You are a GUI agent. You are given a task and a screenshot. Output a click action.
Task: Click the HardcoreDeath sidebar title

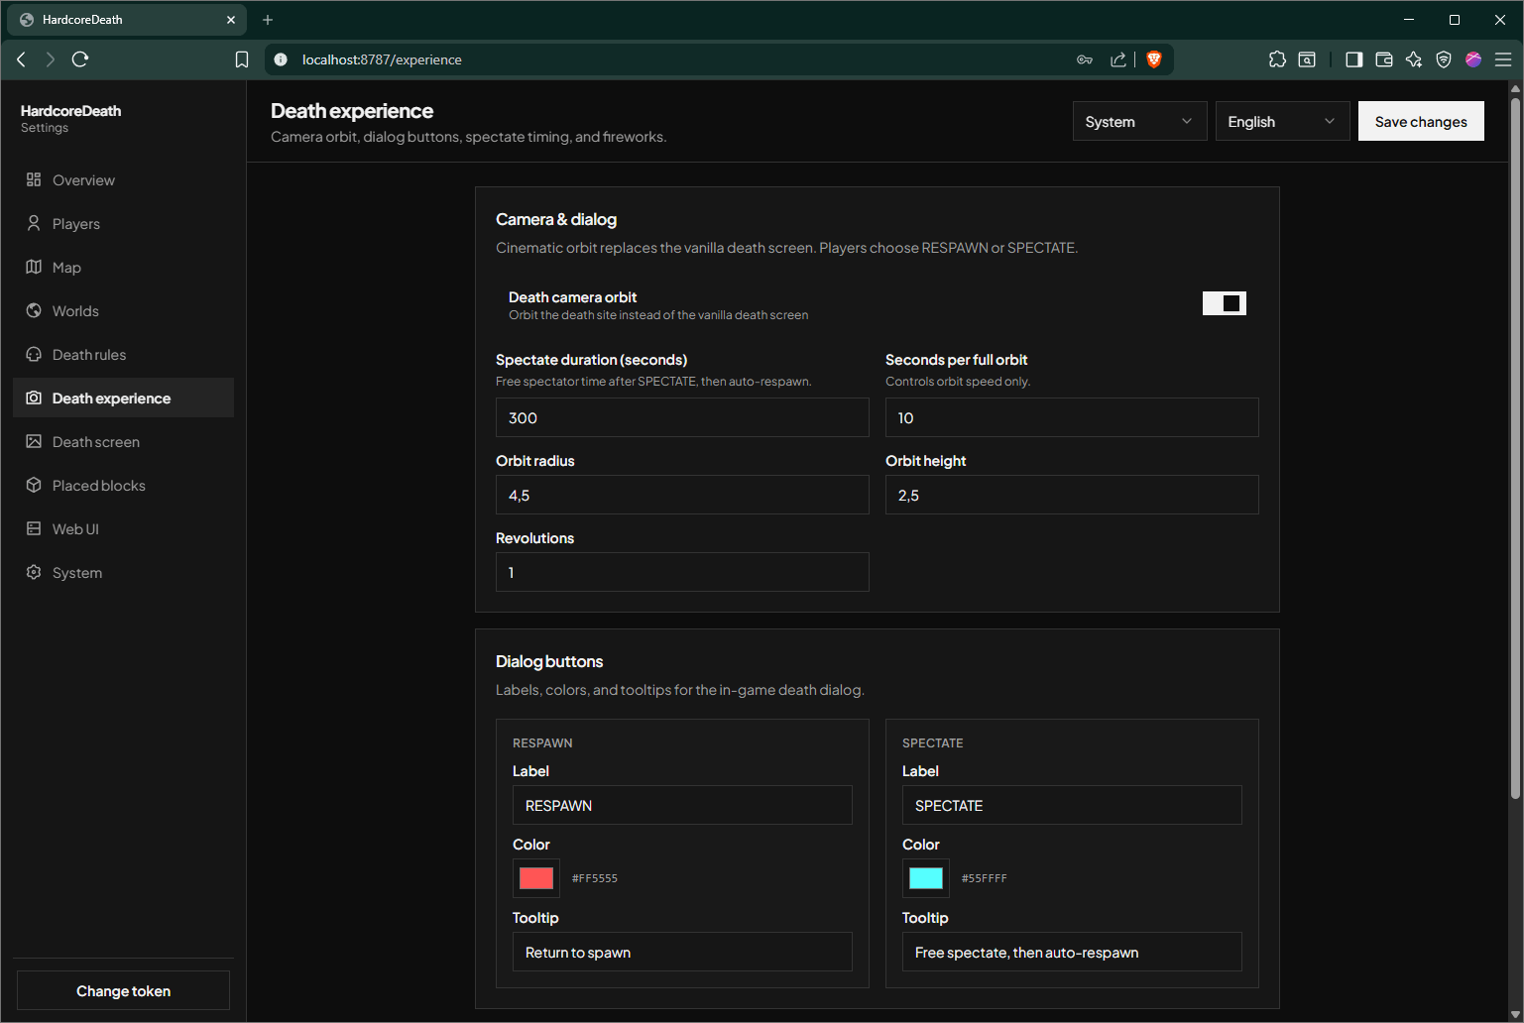click(70, 111)
